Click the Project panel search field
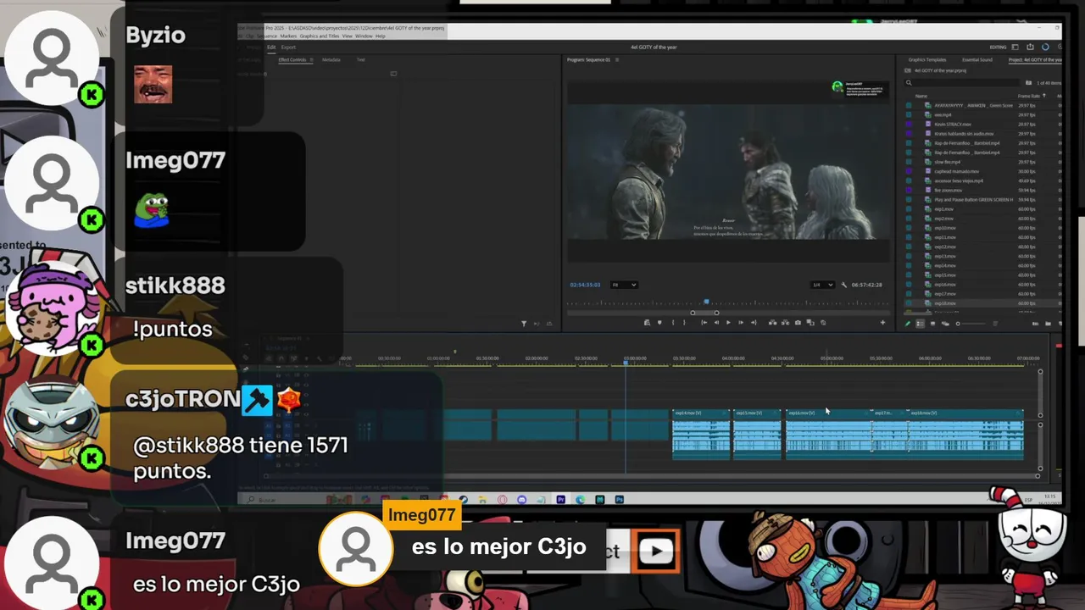 tap(960, 82)
